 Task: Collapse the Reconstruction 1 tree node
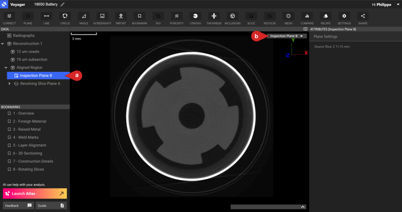pyautogui.click(x=2, y=44)
